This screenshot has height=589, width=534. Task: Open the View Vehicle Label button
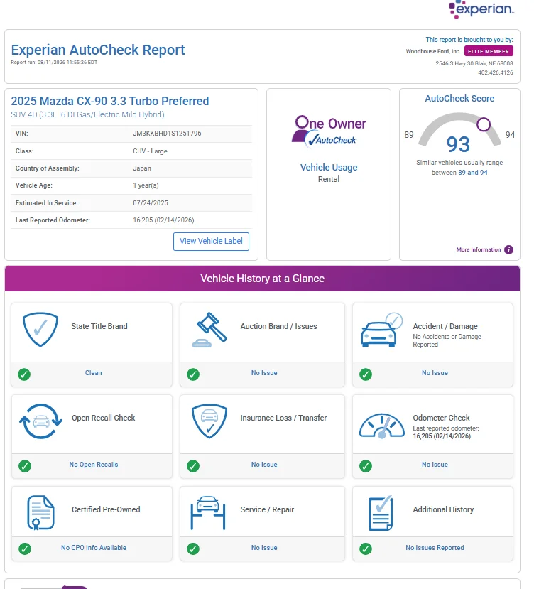click(x=211, y=241)
